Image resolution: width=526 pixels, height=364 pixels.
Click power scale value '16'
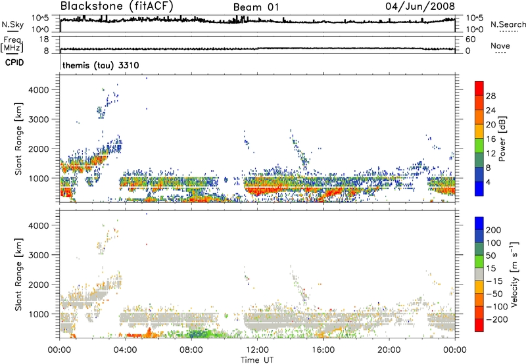point(490,139)
